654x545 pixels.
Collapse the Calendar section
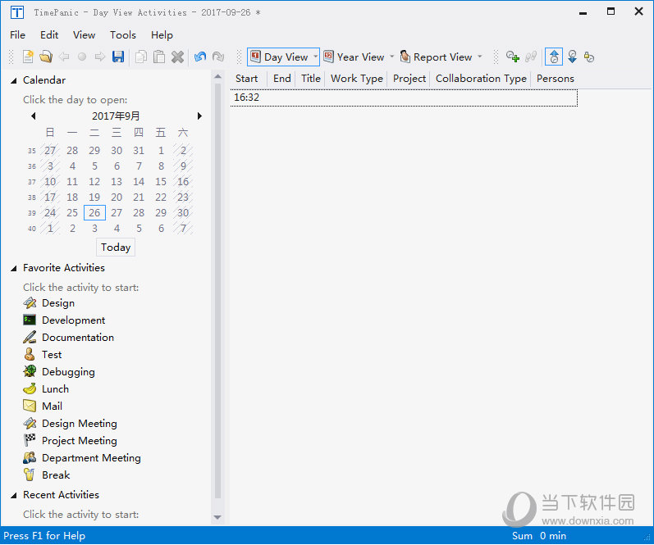(x=14, y=80)
